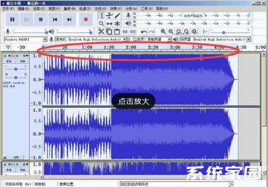Toggle the first track's mute button
Viewport: 268px width, 187px height.
pos(9,61)
